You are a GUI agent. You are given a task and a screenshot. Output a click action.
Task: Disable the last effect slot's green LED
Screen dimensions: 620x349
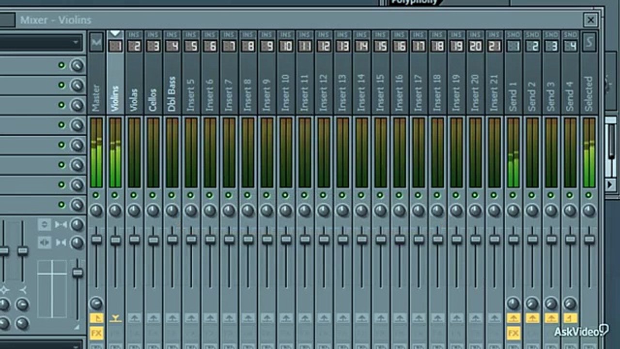[x=62, y=205]
